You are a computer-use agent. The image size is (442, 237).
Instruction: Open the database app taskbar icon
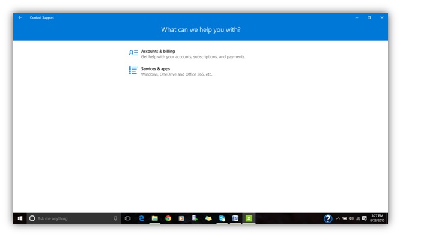(195, 218)
